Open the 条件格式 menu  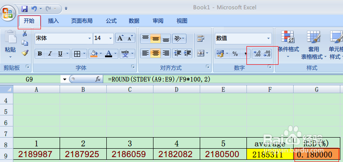288,44
